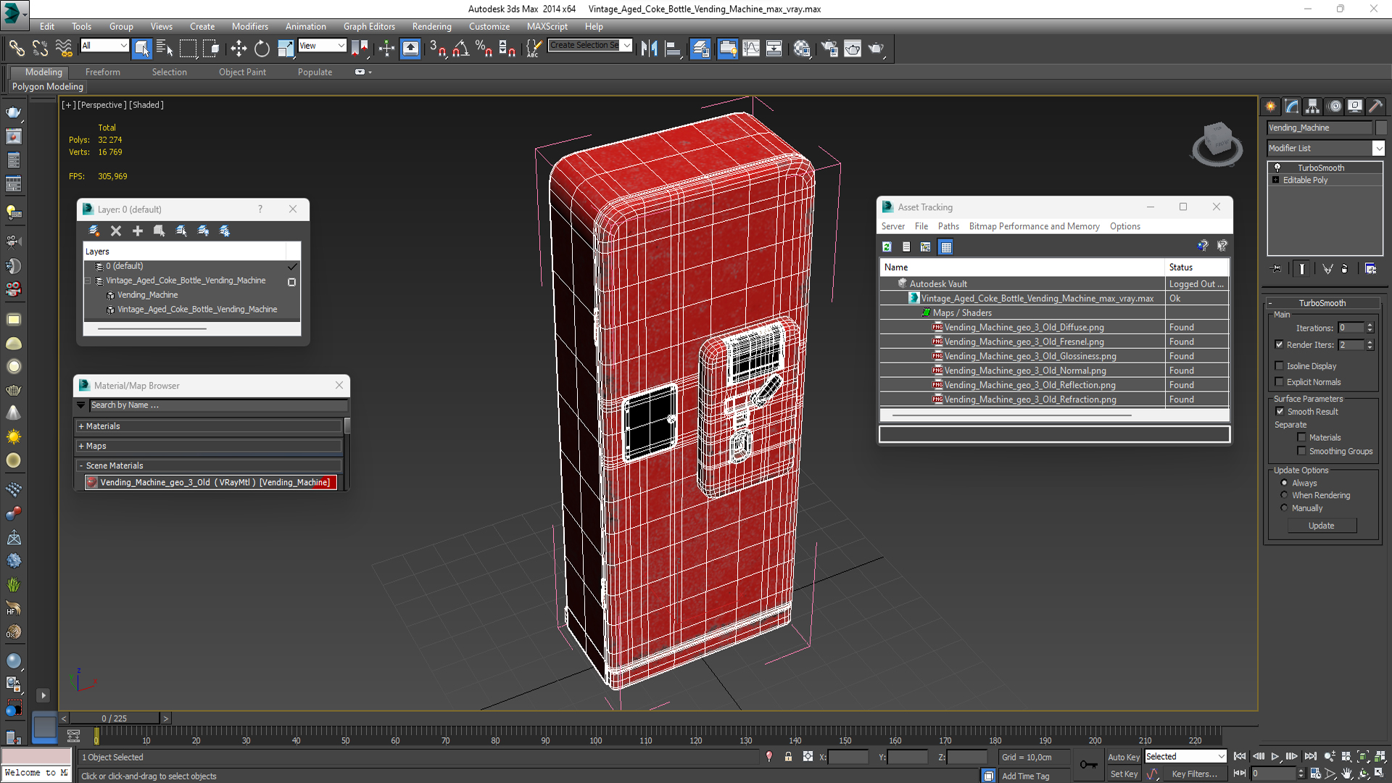
Task: Click Search by Name field
Action: click(x=217, y=405)
